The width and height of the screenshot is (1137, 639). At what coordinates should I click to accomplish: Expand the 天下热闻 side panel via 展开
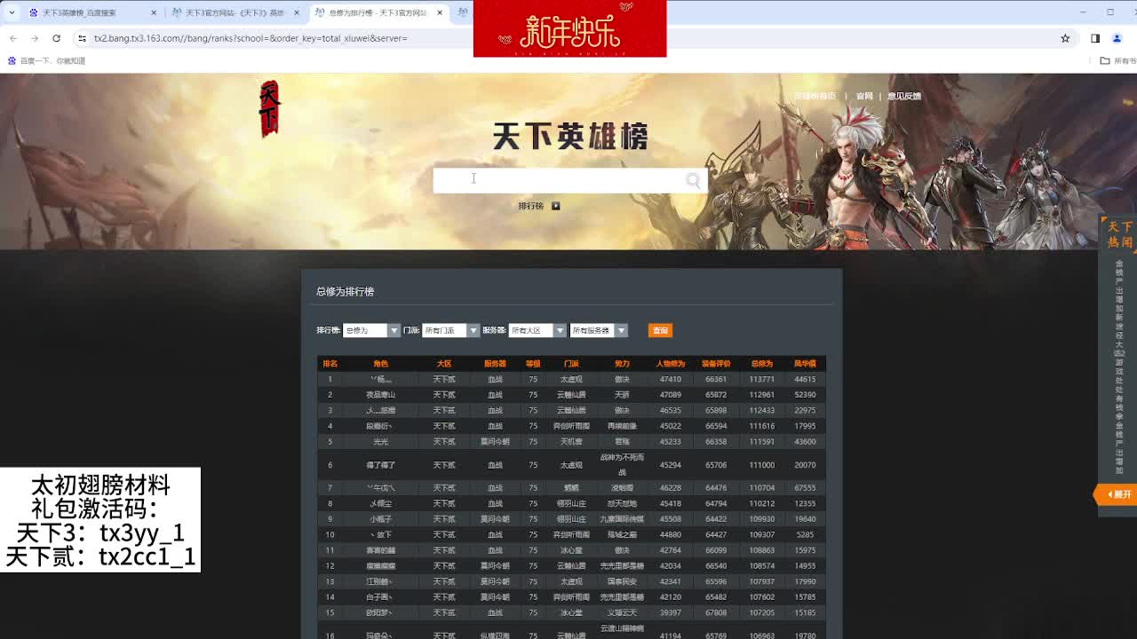click(1117, 494)
